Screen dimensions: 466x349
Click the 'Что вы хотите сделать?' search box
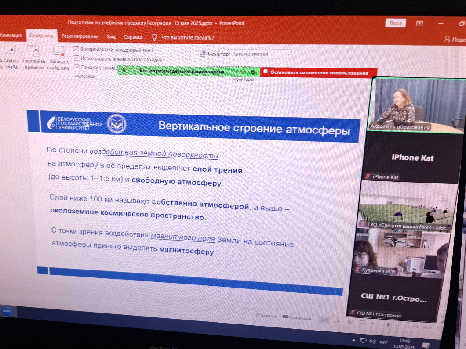(x=188, y=38)
